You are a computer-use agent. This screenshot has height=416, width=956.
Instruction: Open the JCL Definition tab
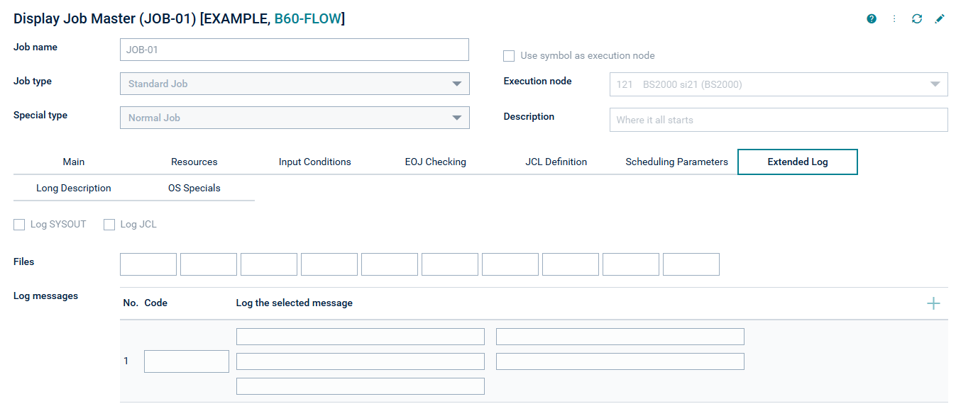tap(556, 162)
